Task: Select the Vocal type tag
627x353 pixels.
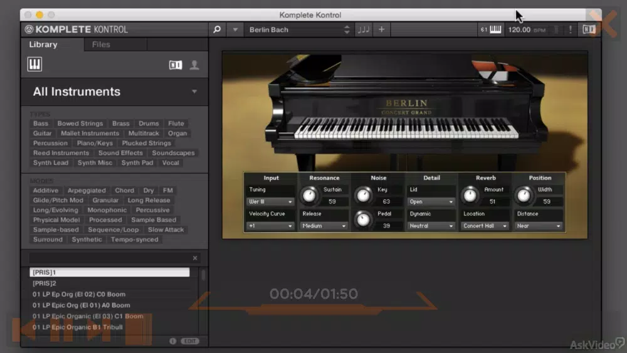Action: [171, 163]
